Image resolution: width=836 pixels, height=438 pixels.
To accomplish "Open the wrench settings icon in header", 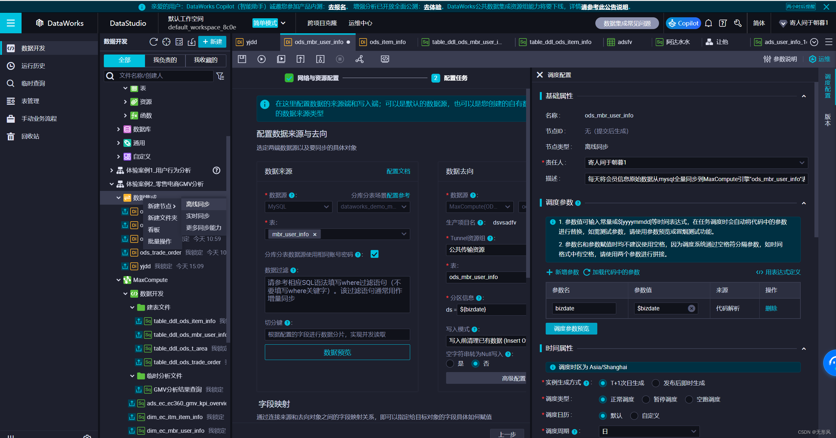I will coord(738,23).
